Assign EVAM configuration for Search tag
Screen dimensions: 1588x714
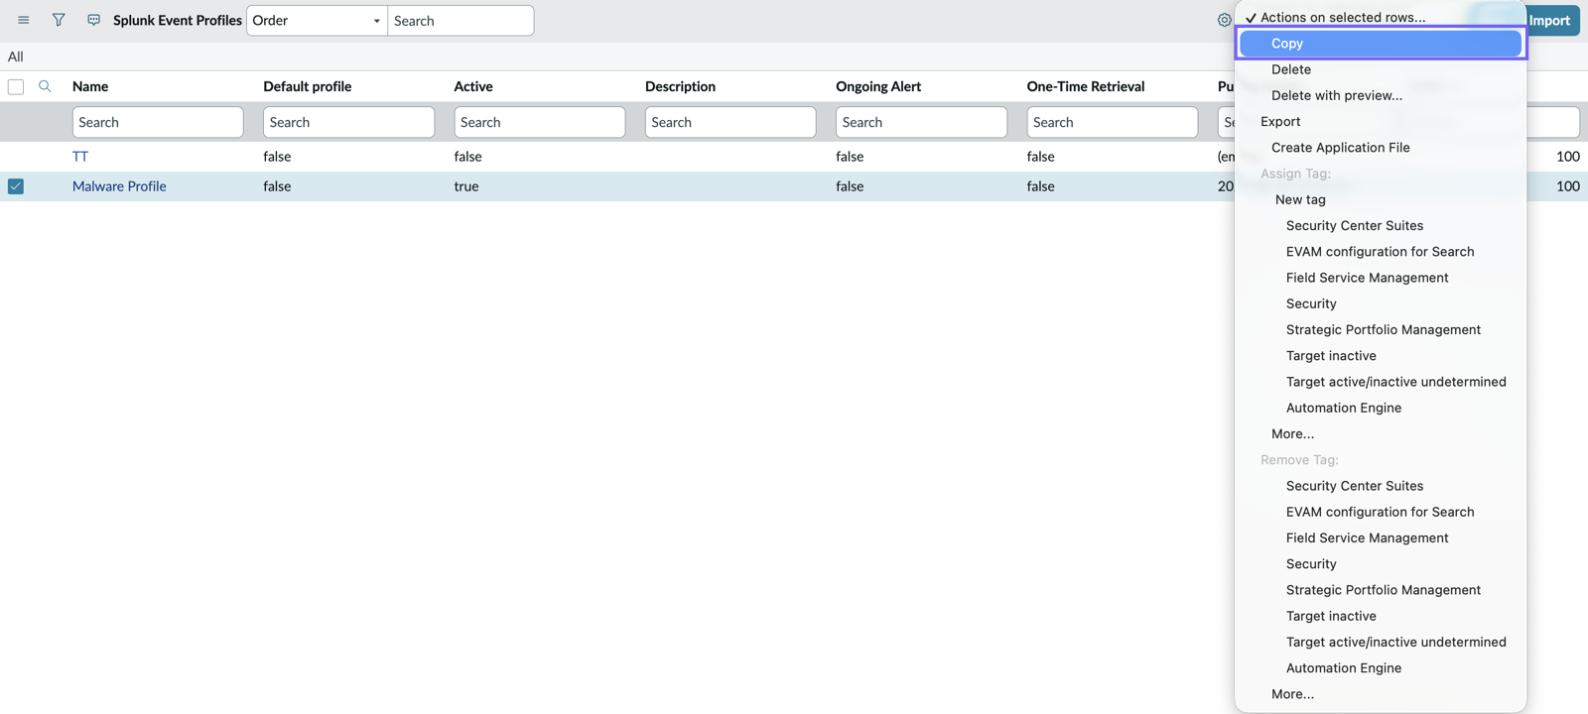pos(1381,252)
